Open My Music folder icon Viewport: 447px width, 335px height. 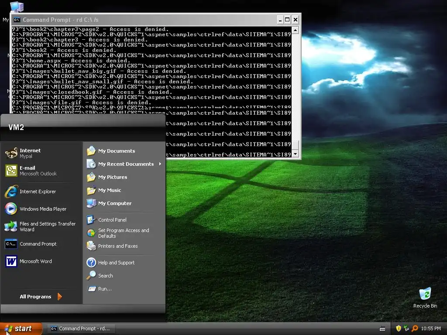pyautogui.click(x=91, y=190)
